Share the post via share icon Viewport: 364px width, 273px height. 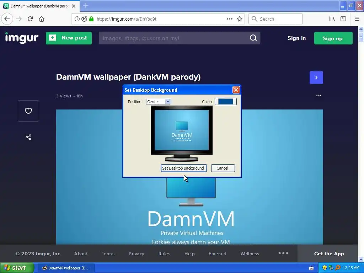tap(28, 137)
